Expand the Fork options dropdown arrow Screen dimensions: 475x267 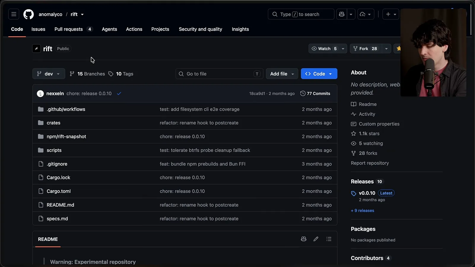(x=386, y=49)
